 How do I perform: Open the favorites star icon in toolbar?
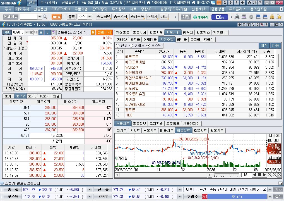click(279, 17)
